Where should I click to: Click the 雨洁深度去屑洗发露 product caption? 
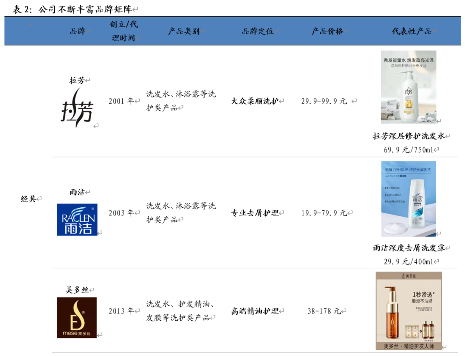point(409,248)
